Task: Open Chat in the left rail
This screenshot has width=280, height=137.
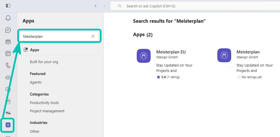Action: pos(8,30)
